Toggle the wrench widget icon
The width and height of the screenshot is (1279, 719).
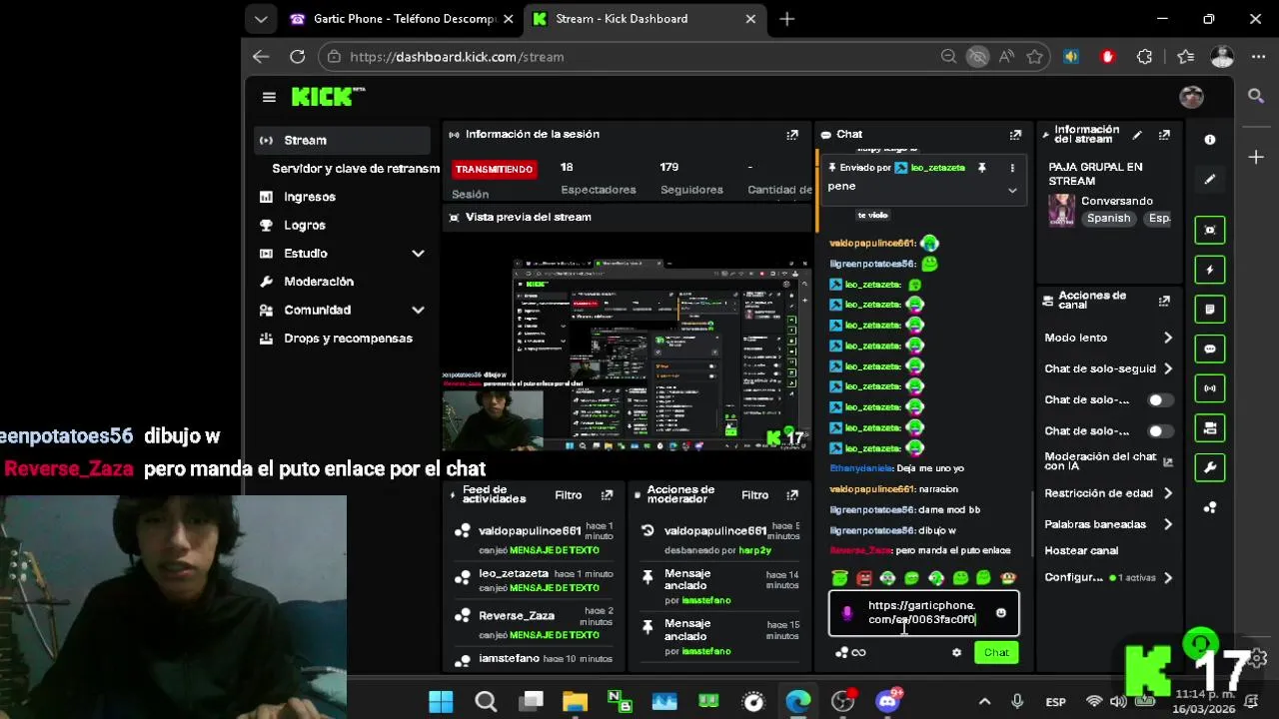[1210, 467]
